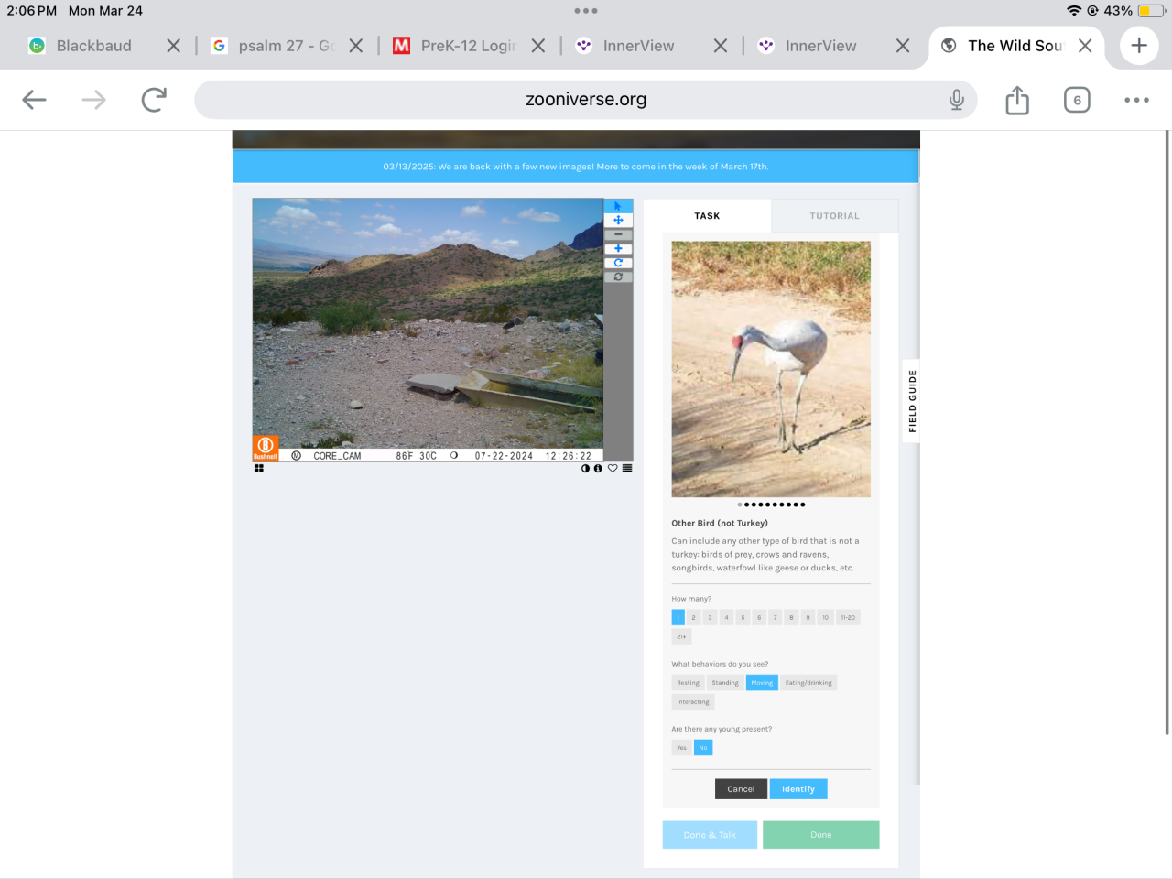This screenshot has height=879, width=1172.
Task: Toggle the Moving behavior
Action: (762, 683)
